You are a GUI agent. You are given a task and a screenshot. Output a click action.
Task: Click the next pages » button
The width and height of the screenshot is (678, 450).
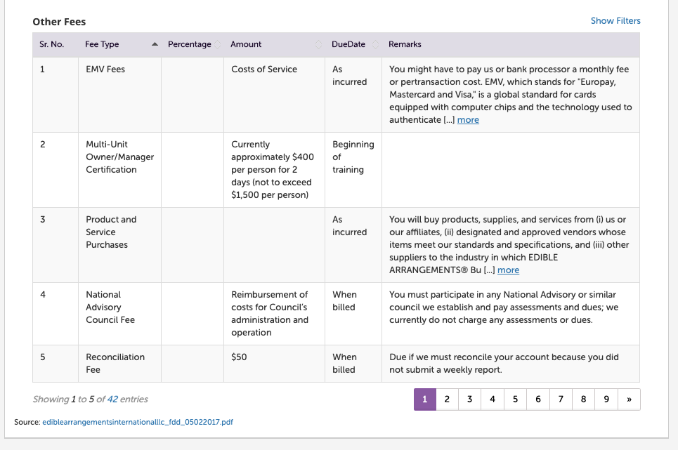(629, 399)
